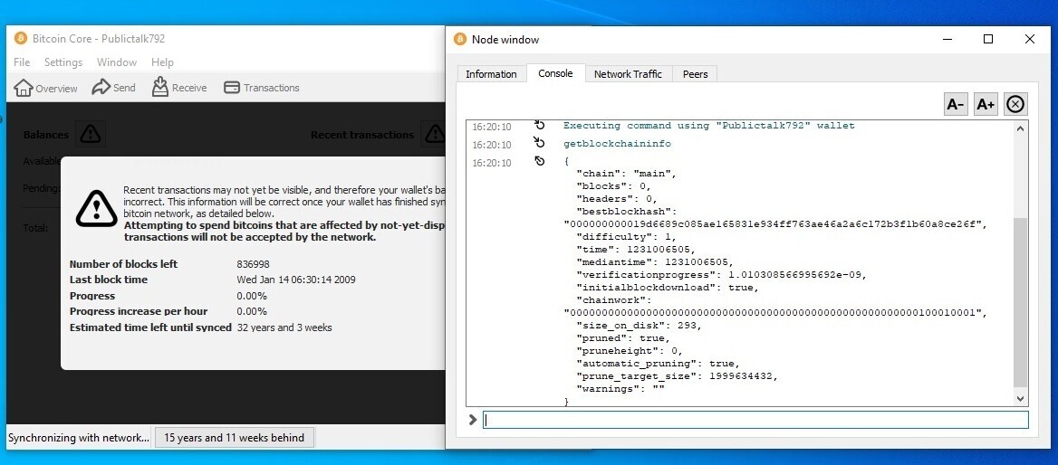Open the Transactions page
Viewport: 1058px width, 465px height.
click(x=261, y=88)
